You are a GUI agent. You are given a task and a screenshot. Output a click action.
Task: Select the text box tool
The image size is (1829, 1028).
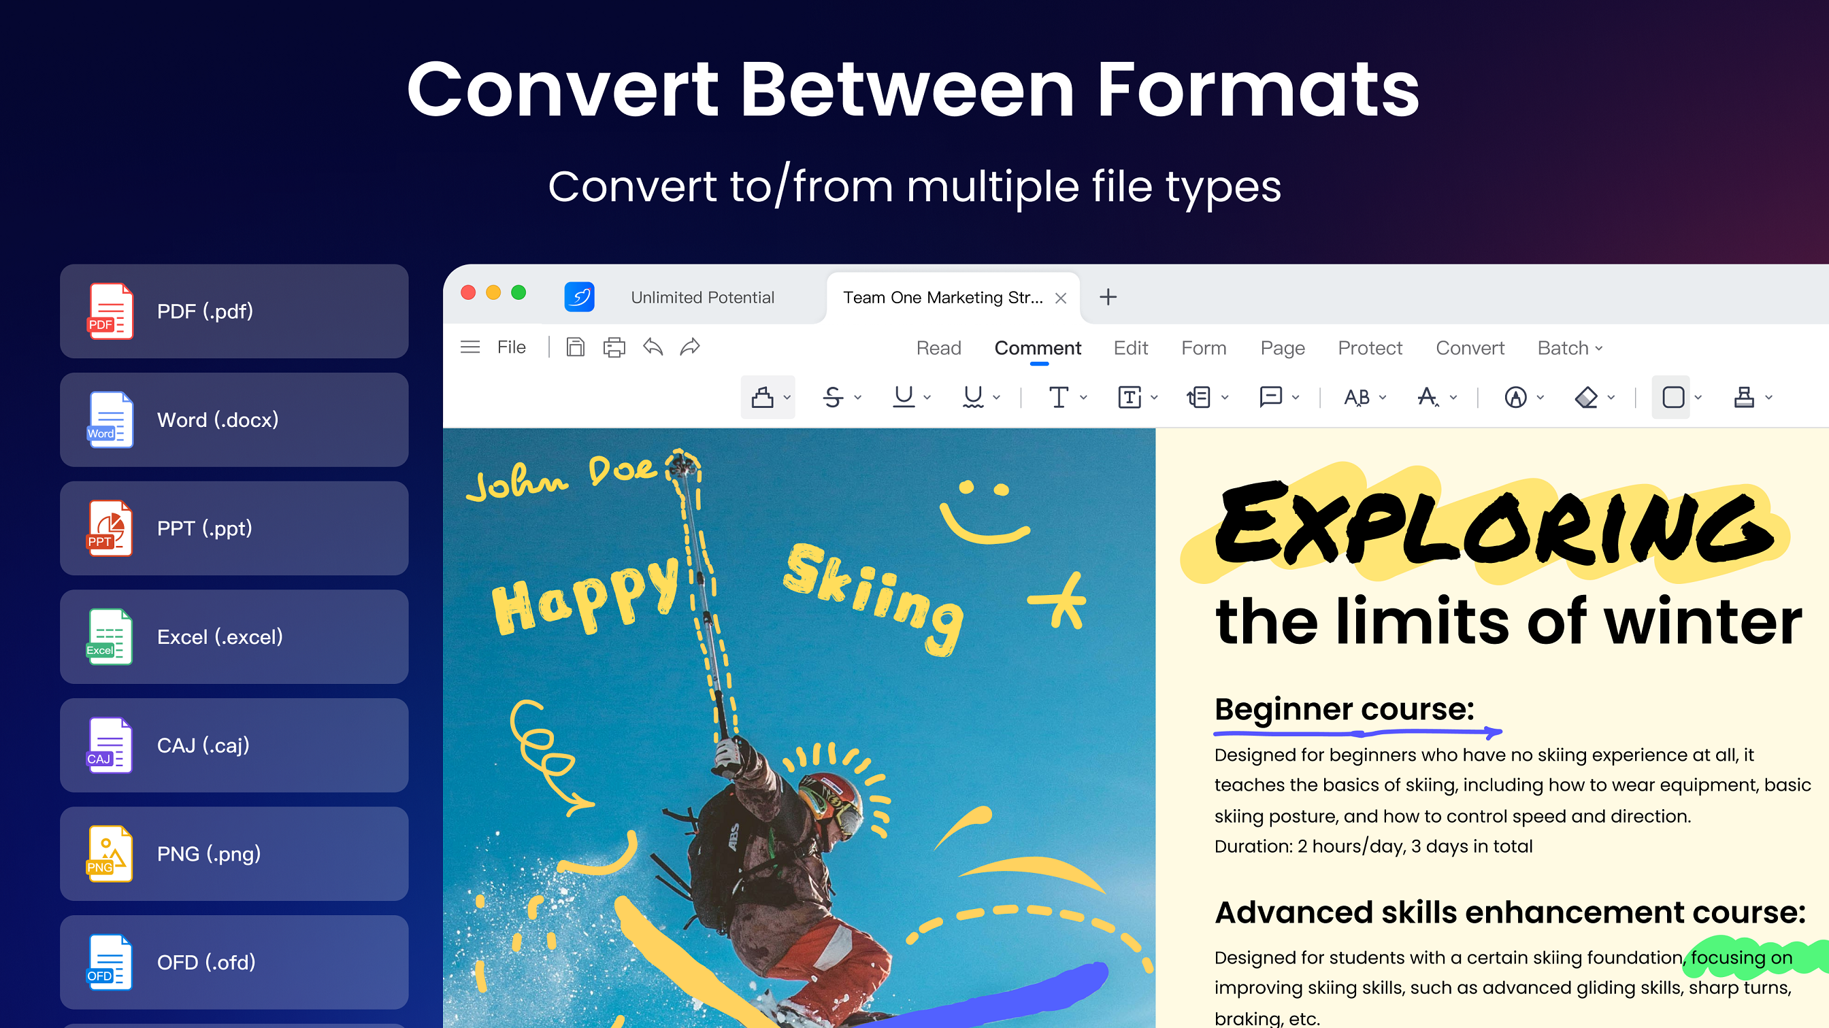pyautogui.click(x=1129, y=397)
